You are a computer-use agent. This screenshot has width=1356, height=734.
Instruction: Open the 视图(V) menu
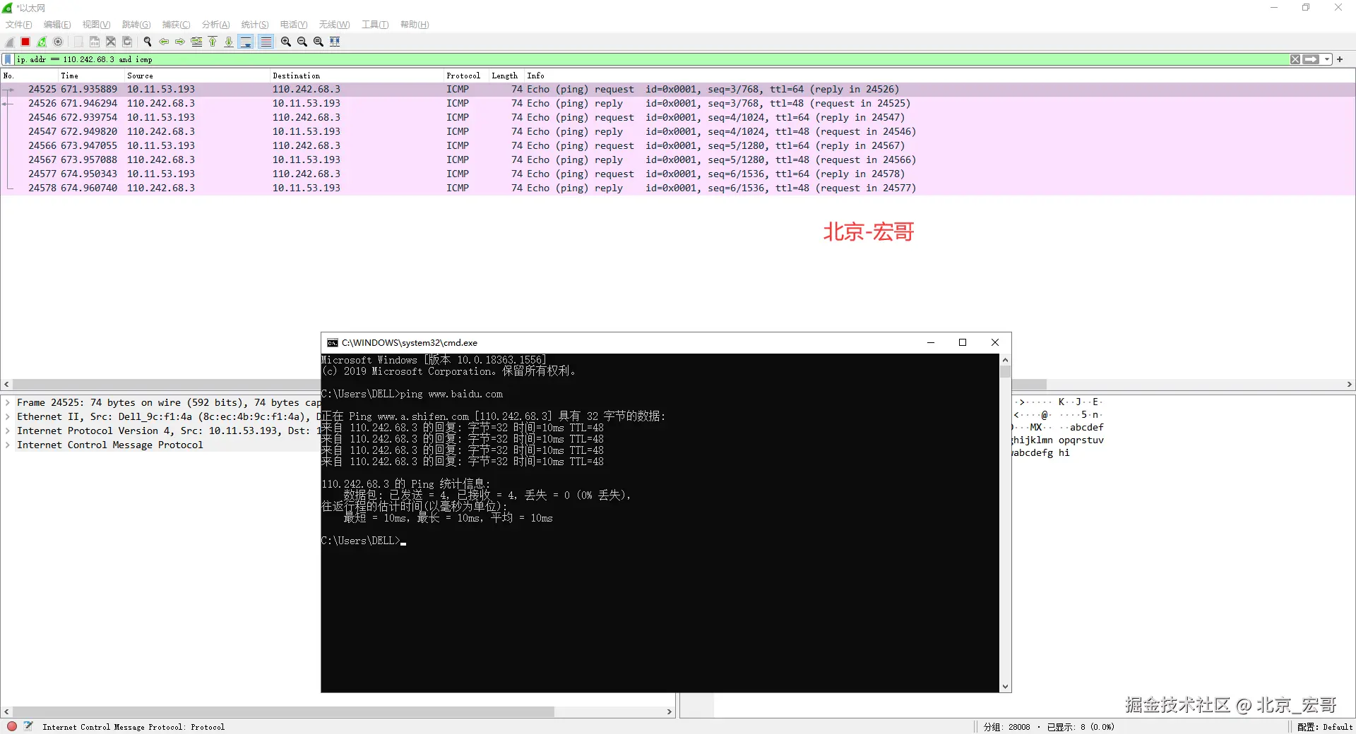tap(96, 25)
